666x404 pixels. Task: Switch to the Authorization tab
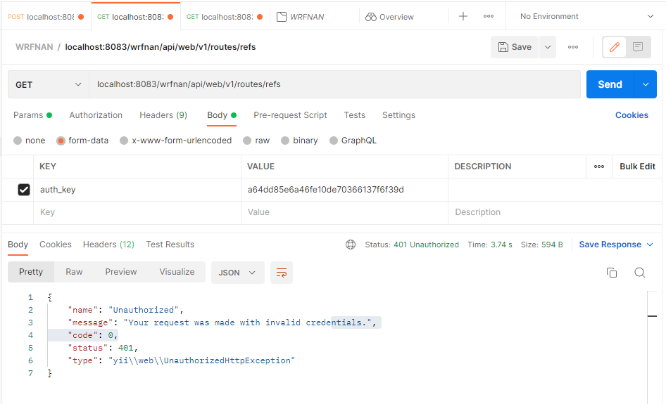[x=96, y=115]
